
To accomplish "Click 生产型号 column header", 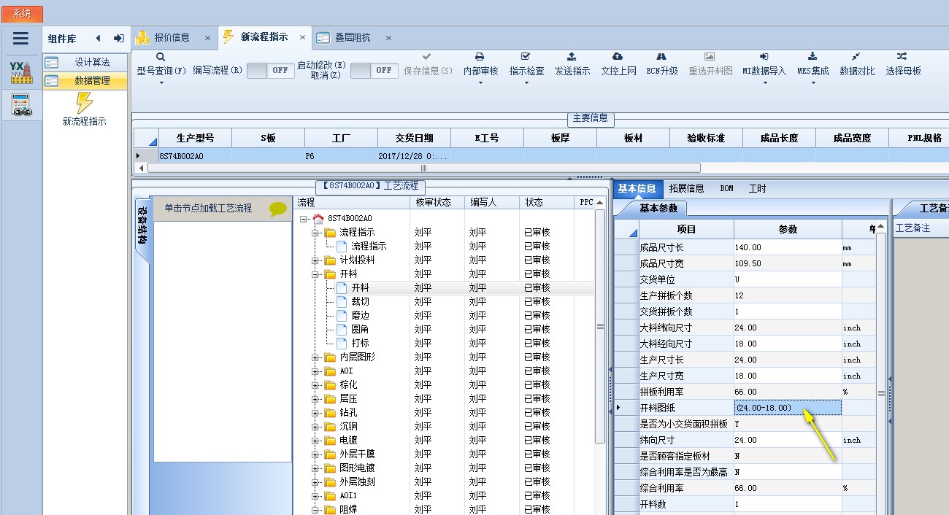I will [x=196, y=138].
